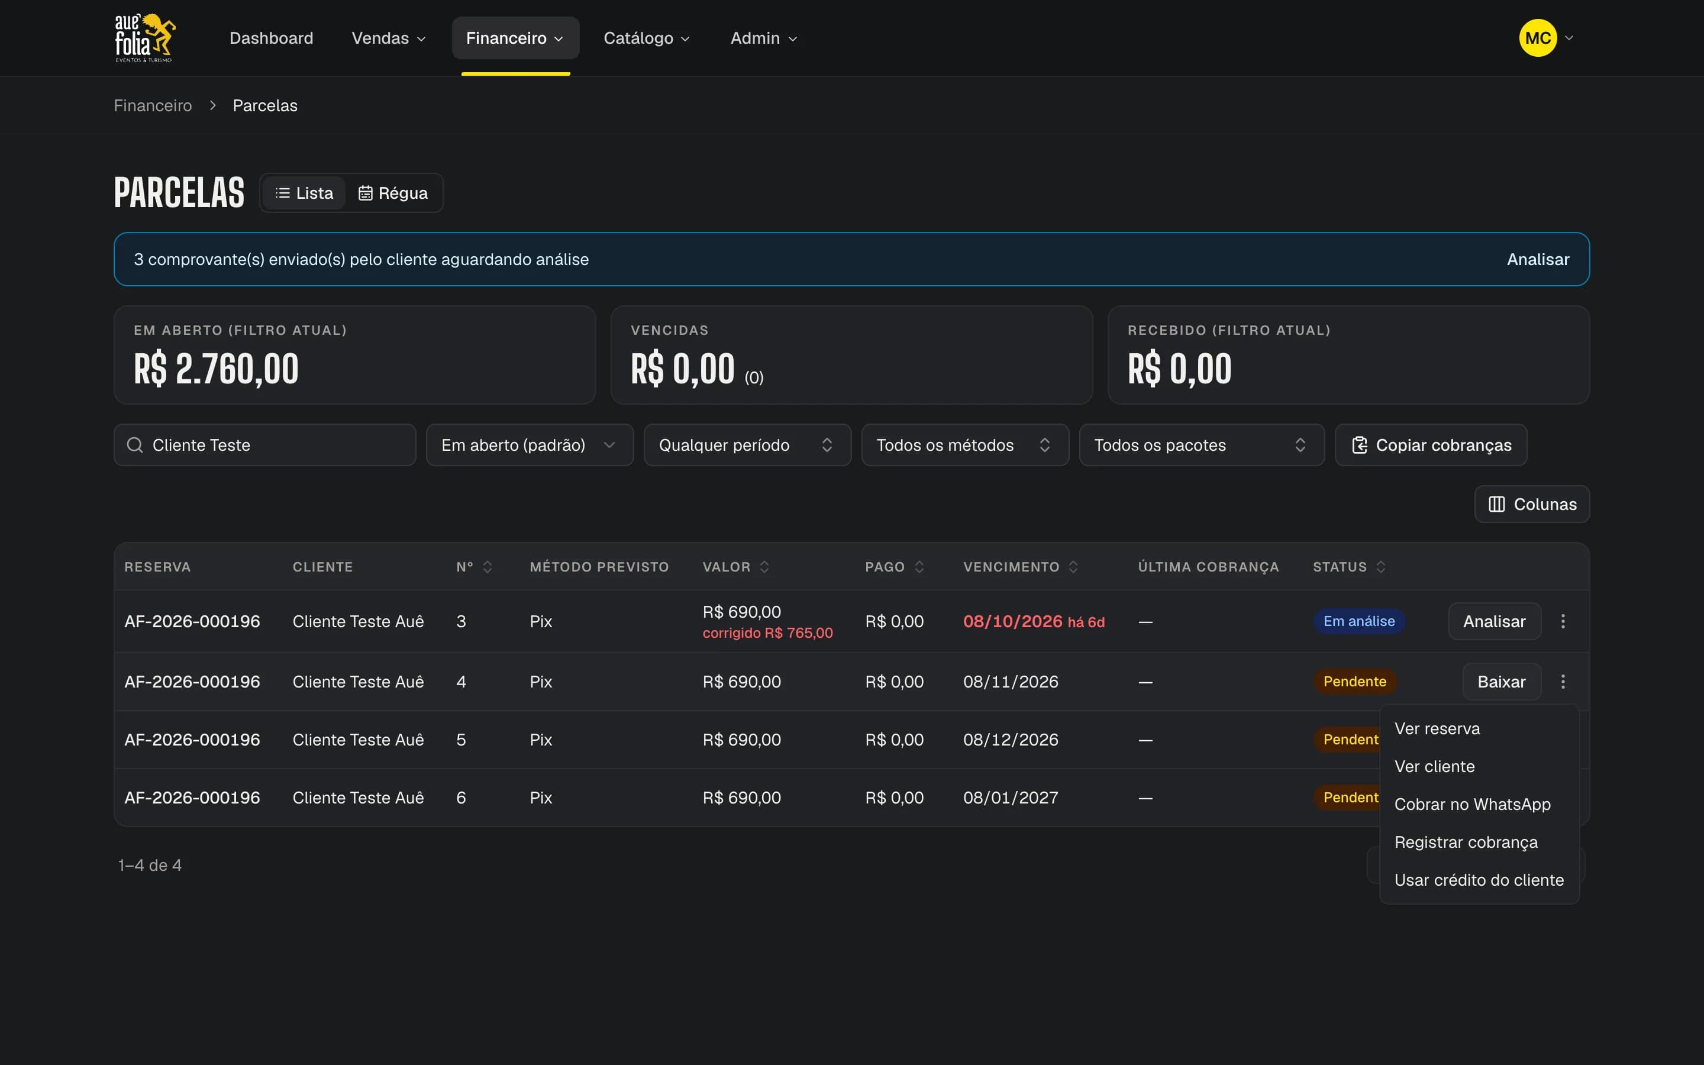The image size is (1704, 1065).
Task: Open the Todos os pacotes filter
Action: [1201, 445]
